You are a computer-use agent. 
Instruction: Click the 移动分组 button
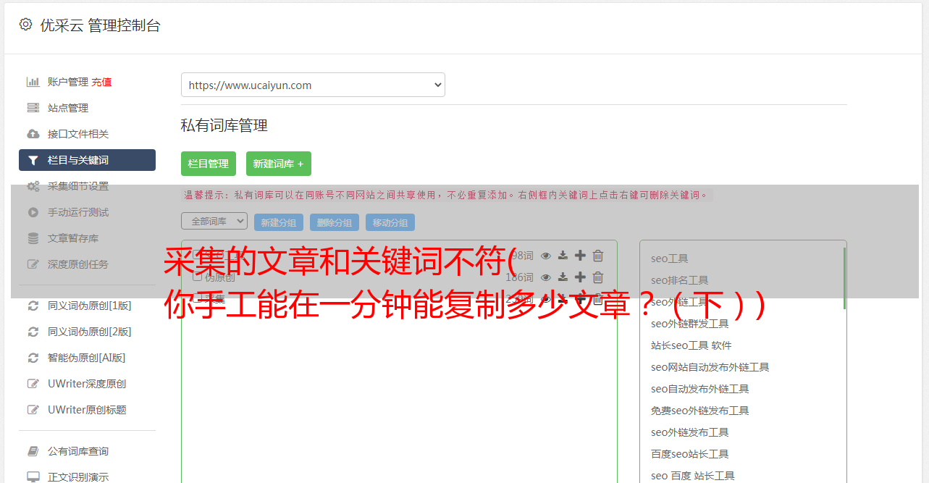click(390, 222)
